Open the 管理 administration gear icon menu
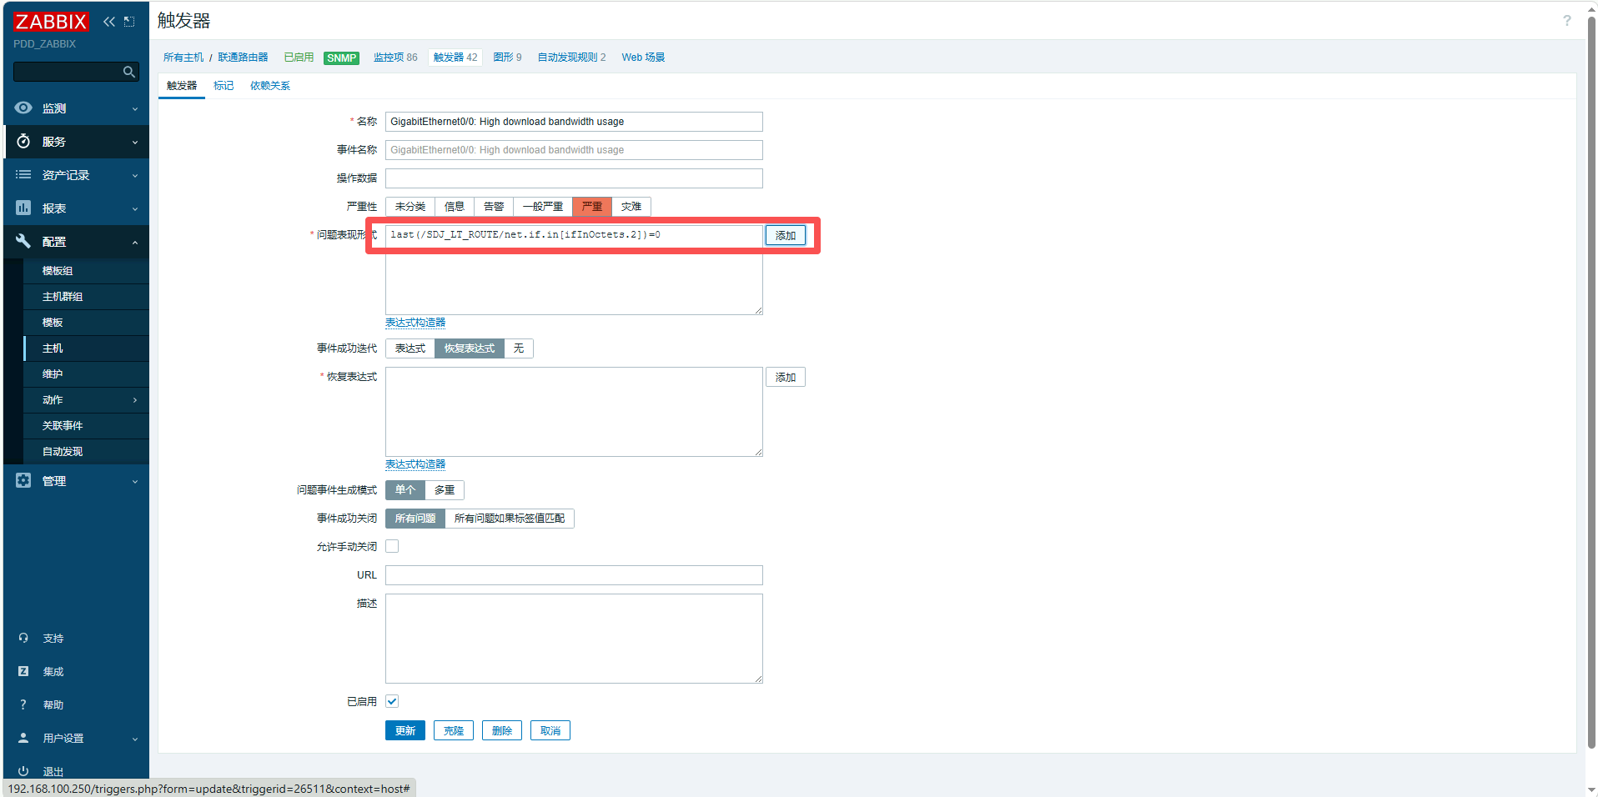 pyautogui.click(x=23, y=481)
